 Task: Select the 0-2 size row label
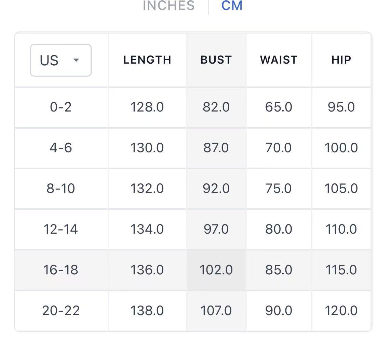(61, 107)
